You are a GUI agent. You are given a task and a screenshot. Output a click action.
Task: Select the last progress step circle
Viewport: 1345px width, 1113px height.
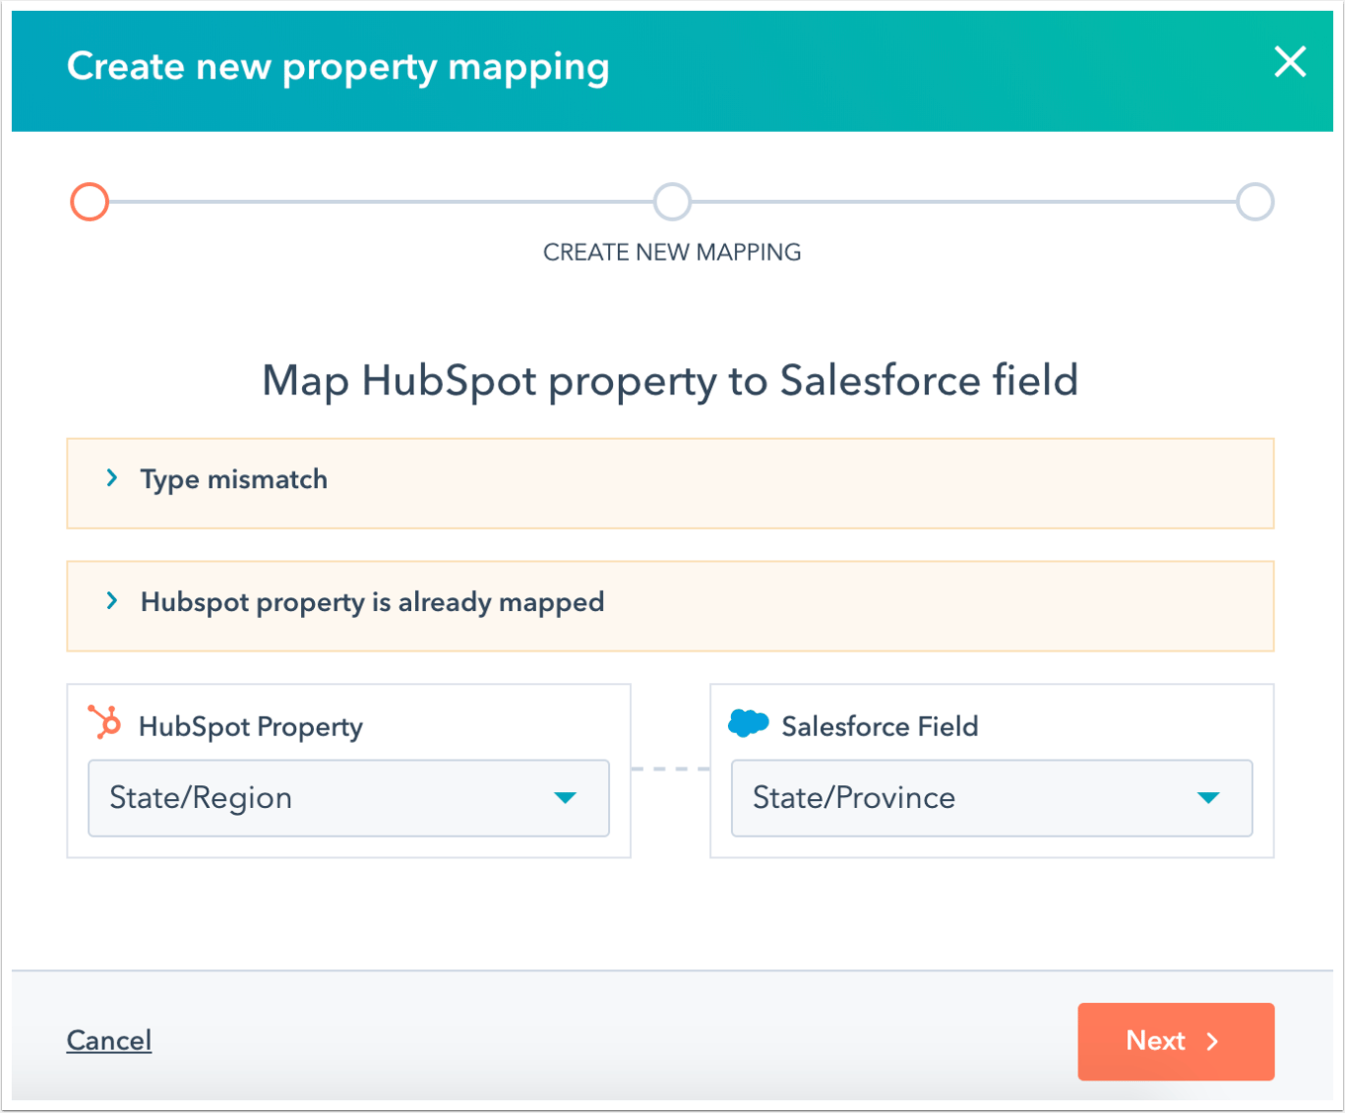(x=1255, y=202)
